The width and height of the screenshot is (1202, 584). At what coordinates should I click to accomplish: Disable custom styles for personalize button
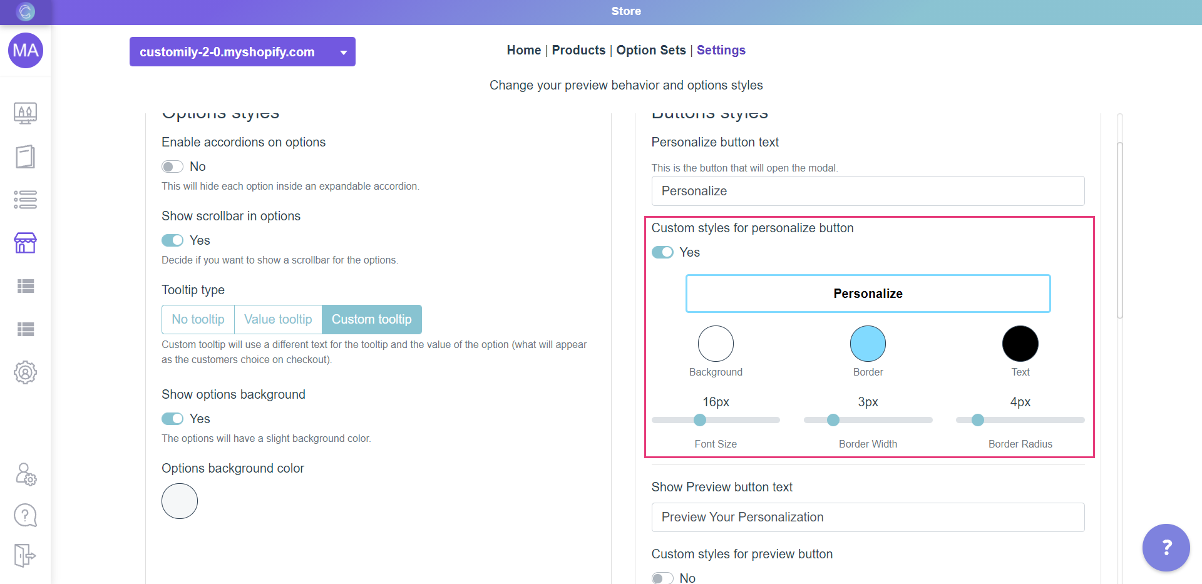pyautogui.click(x=662, y=252)
